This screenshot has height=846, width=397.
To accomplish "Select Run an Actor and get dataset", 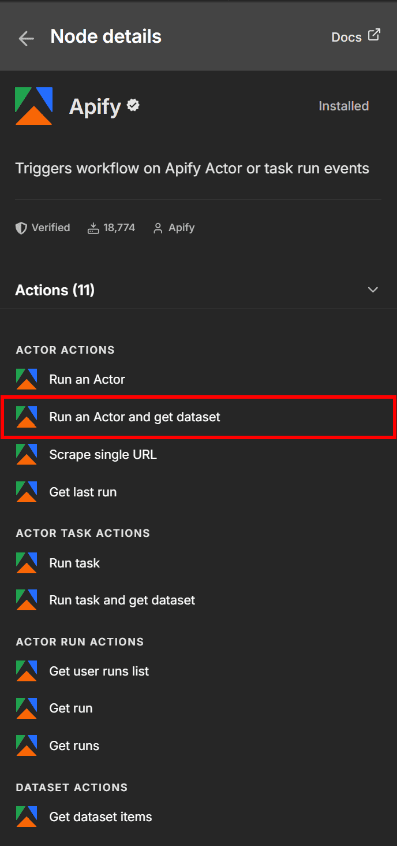I will (198, 417).
